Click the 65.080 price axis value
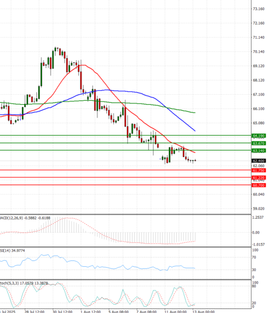The image size is (267, 313). tap(259, 123)
